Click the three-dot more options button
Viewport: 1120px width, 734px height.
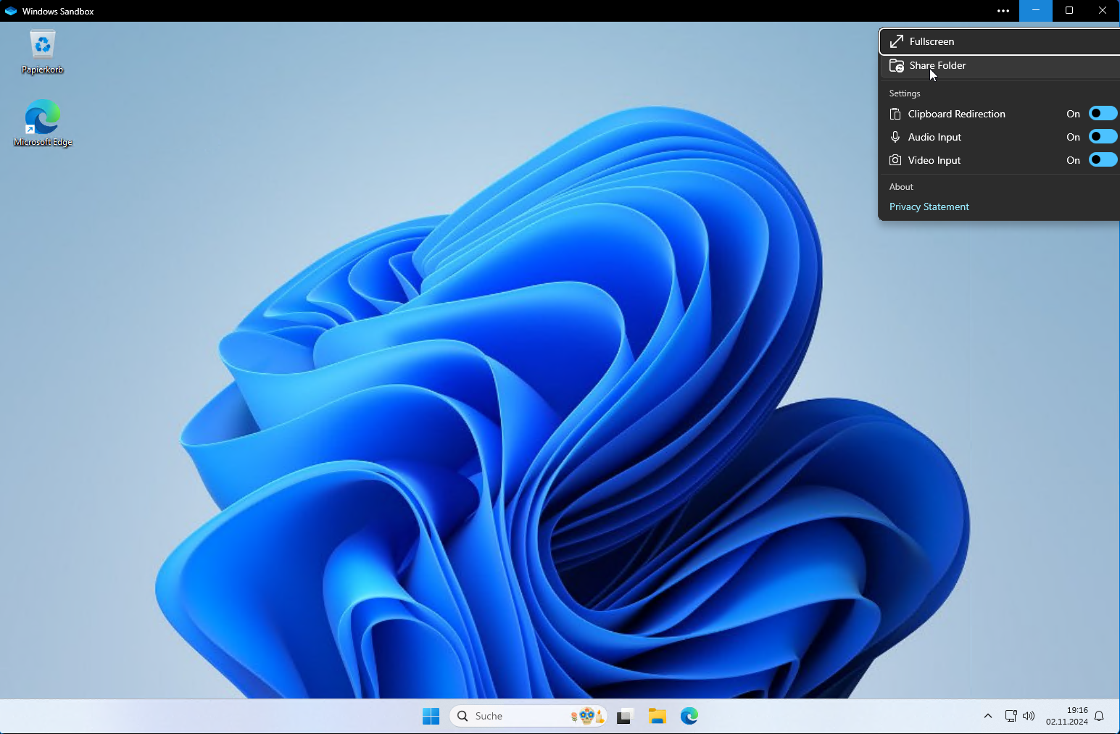click(x=1003, y=11)
